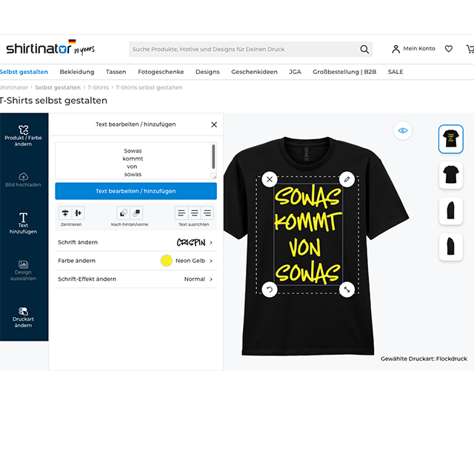Click the pencil edit handle on the design

347,179
